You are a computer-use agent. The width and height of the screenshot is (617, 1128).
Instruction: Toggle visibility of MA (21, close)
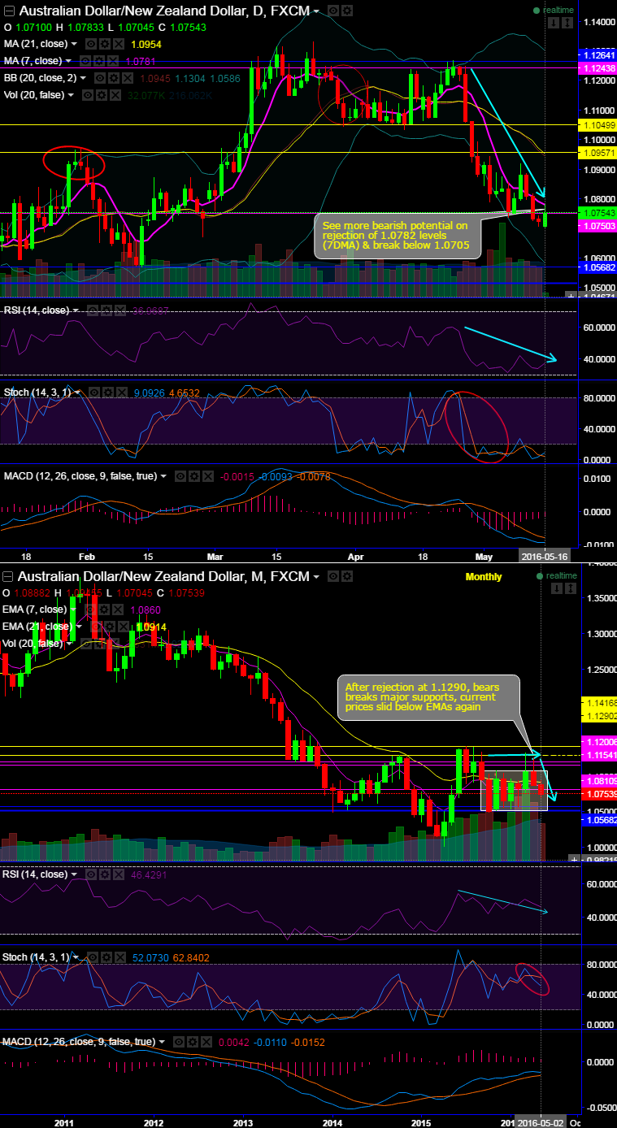[91, 44]
